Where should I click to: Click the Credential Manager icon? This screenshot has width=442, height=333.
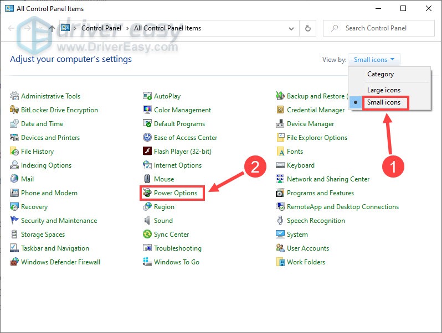click(x=280, y=110)
